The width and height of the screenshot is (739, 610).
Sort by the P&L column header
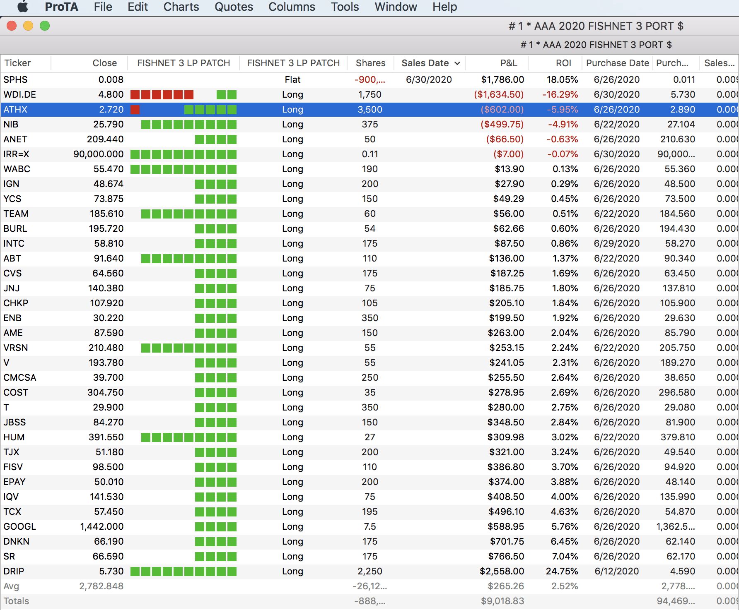pyautogui.click(x=509, y=63)
